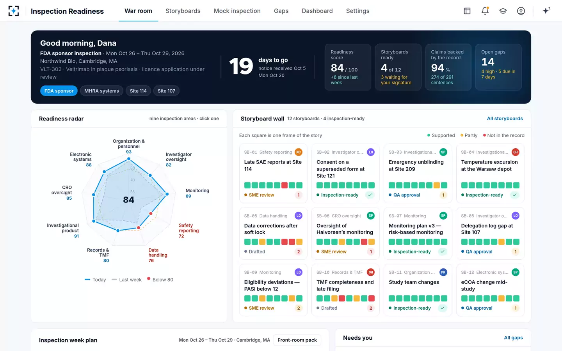This screenshot has width=562, height=351.
Task: Click "TMF completeness and late filing" title
Action: (x=345, y=285)
